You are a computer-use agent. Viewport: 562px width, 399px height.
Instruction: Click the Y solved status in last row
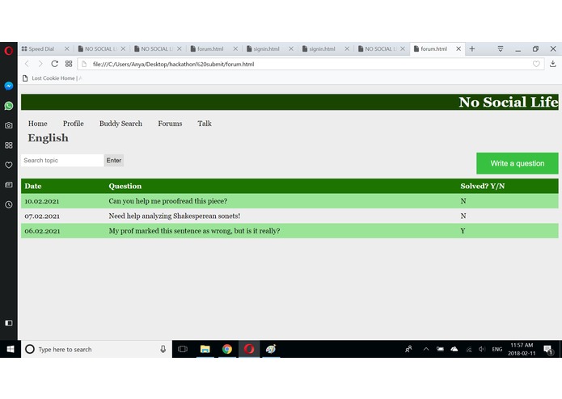tap(463, 231)
